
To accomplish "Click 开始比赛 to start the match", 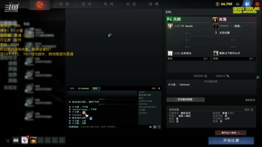I will (231, 140).
